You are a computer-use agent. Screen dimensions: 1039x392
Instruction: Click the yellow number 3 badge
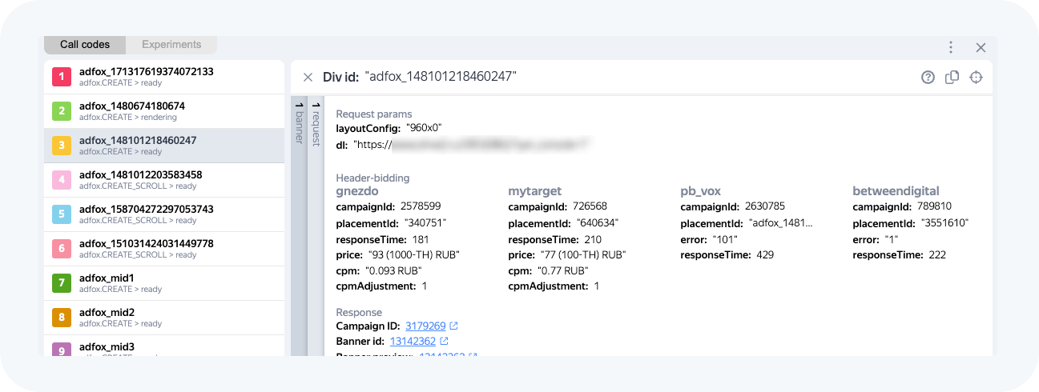(62, 146)
